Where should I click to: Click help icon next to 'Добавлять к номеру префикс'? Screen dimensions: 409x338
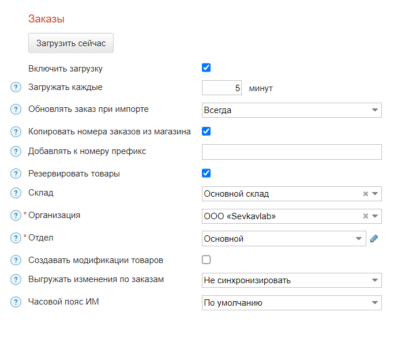(x=16, y=152)
